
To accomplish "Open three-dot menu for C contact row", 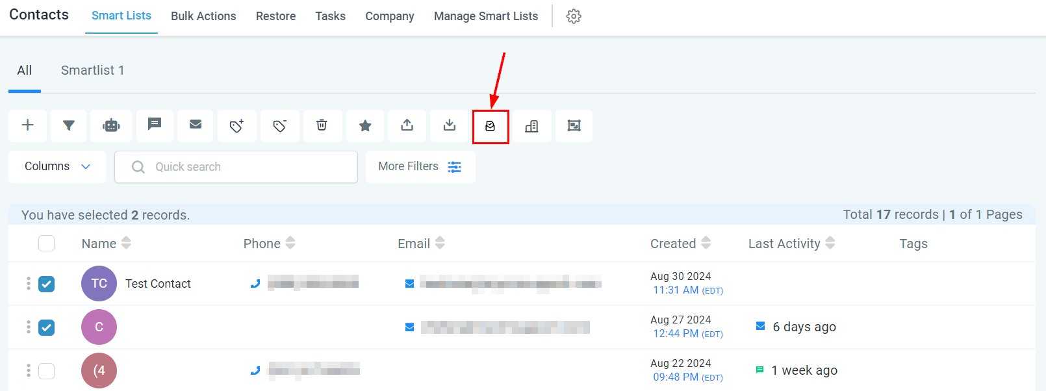I will point(28,327).
